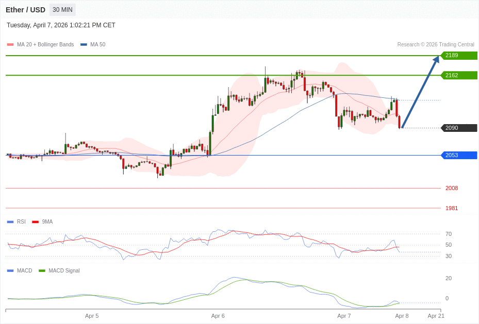The height and width of the screenshot is (324, 479).
Task: Click the green MACD Signal legend swatch
Action: [x=42, y=271]
